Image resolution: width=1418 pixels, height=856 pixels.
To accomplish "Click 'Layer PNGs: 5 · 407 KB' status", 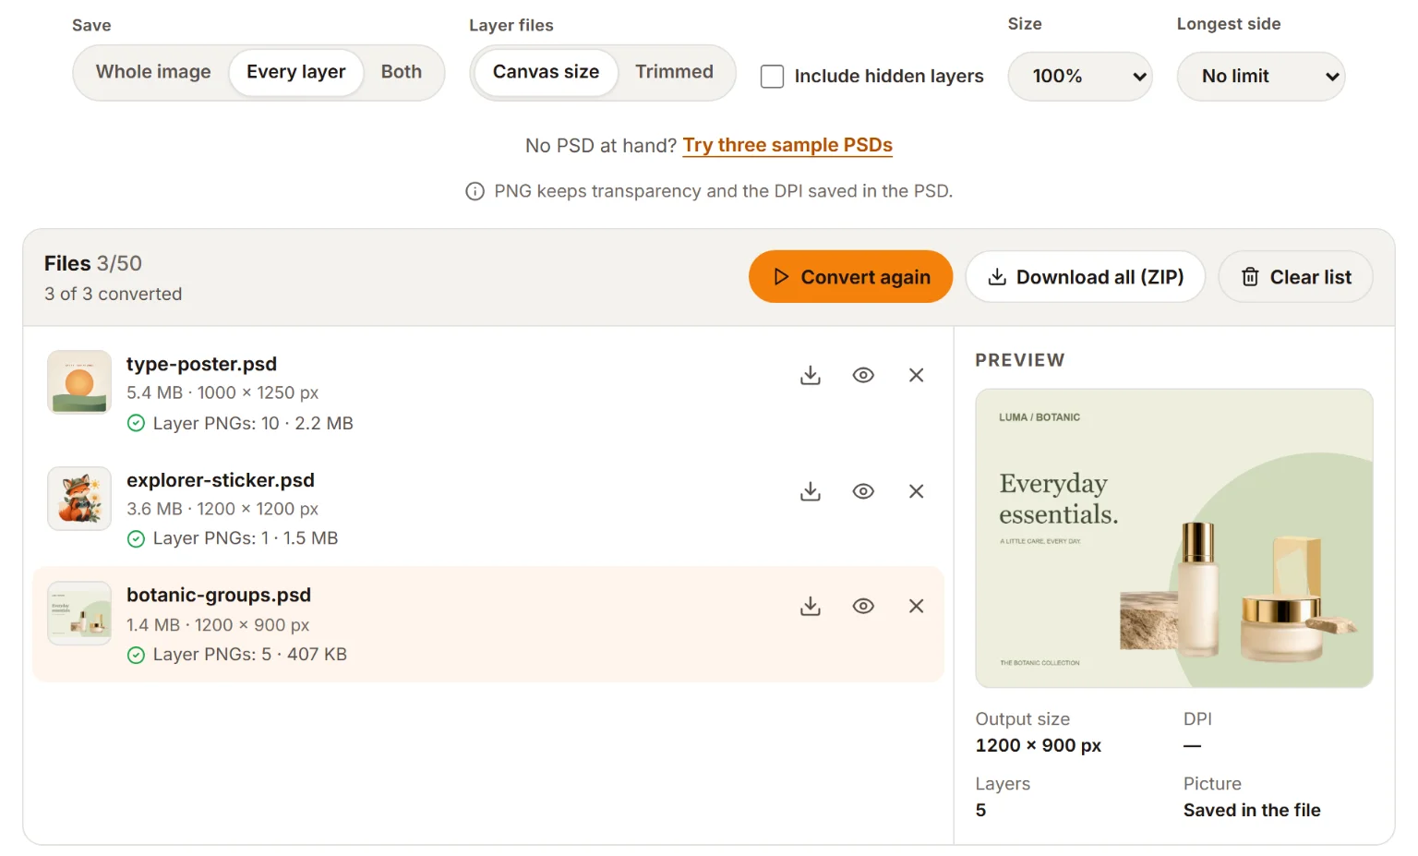I will [x=250, y=655].
